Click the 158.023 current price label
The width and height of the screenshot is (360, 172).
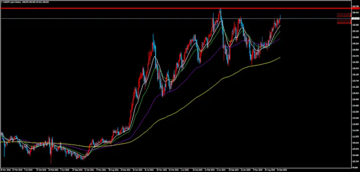pyautogui.click(x=355, y=18)
